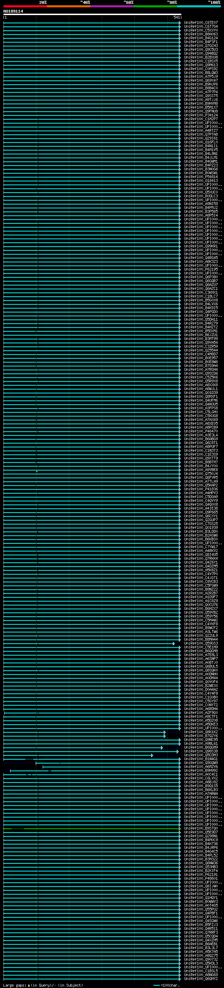Open hit UniRef100_B4FSF1
This screenshot has height=988, width=224.
pyautogui.click(x=201, y=42)
